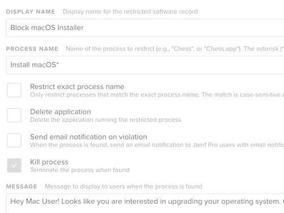Enable Restrict exact process name checkbox

click(x=14, y=90)
